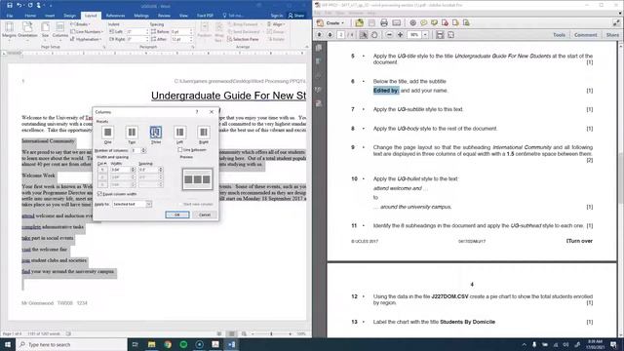Screen dimensions: 624x351
Task: Zoom in the PDF with plus button
Action: point(400,35)
